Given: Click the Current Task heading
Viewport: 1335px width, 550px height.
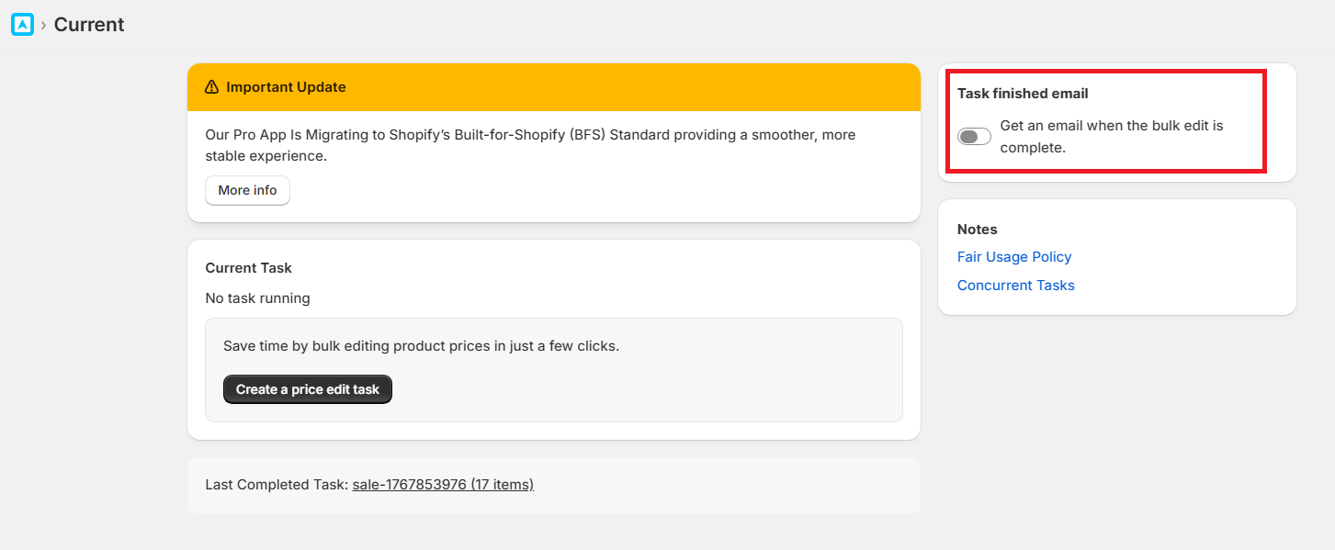Looking at the screenshot, I should click(x=248, y=268).
